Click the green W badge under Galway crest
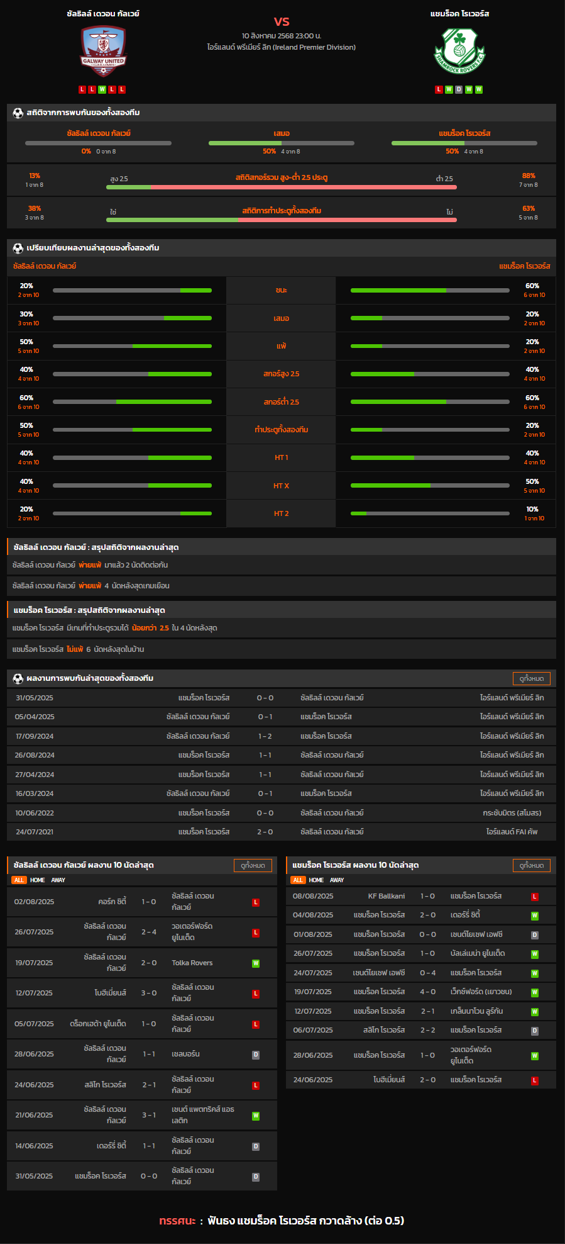 [x=102, y=89]
